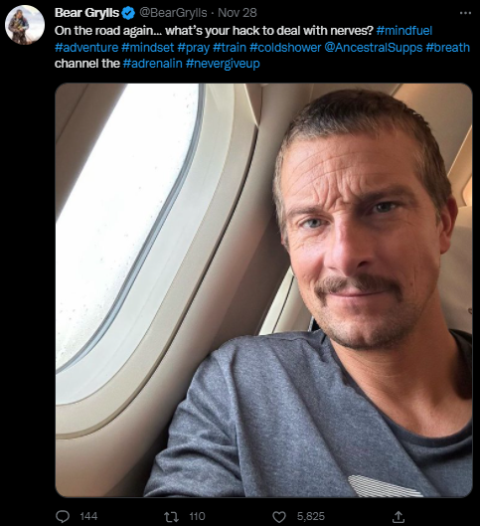Select the #mindset hashtag
480x526 pixels.
[x=148, y=48]
